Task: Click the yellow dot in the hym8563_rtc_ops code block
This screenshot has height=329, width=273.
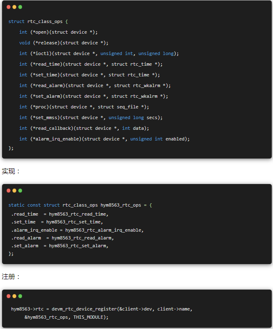Action: pos(14,191)
